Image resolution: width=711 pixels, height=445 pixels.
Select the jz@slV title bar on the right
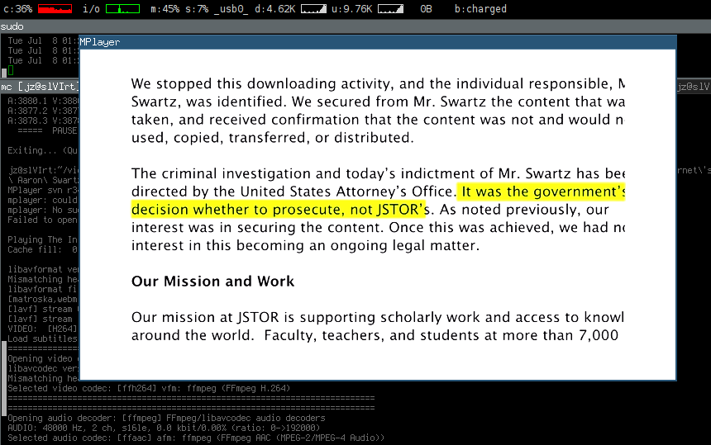click(694, 87)
